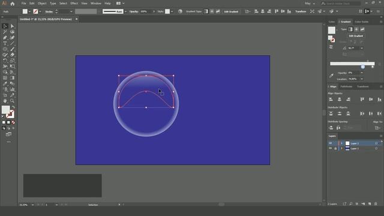
Task: Open the Window menu
Action: [x=96, y=4]
